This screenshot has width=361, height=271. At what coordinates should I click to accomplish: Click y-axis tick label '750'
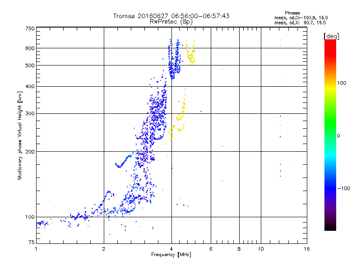coord(30,28)
